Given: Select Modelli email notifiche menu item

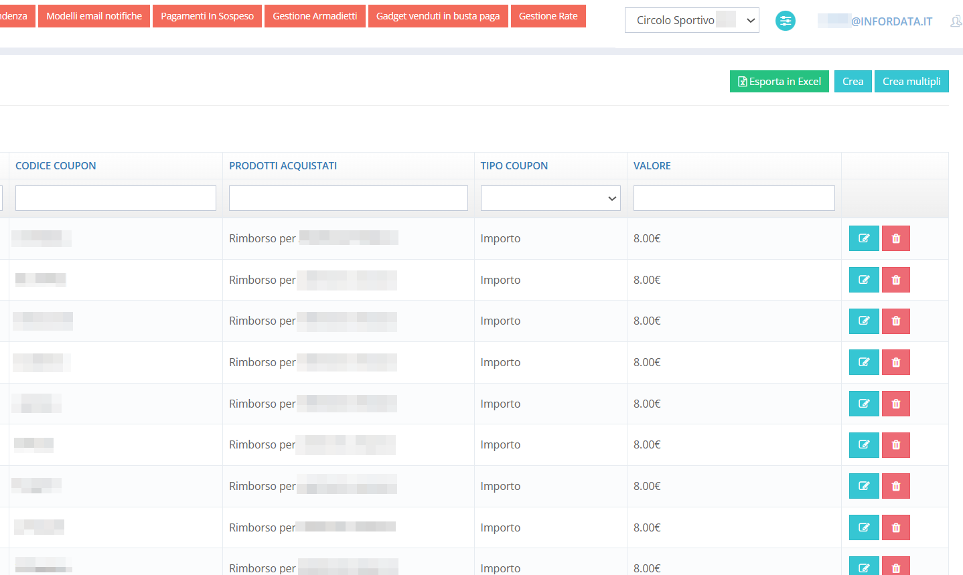Looking at the screenshot, I should click(x=94, y=16).
